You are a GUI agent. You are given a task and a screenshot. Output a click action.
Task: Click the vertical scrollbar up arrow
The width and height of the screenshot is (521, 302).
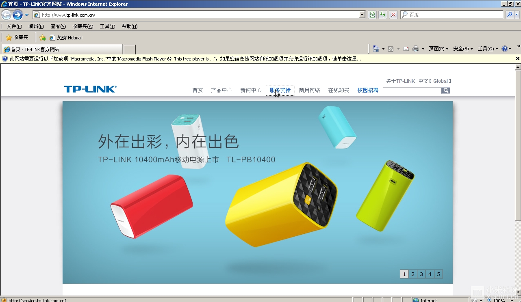pyautogui.click(x=518, y=67)
